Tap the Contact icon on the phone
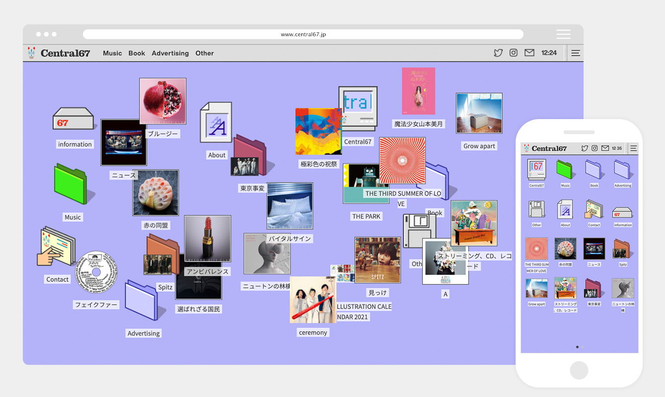Screen dimensions: 665x397 pyautogui.click(x=594, y=209)
